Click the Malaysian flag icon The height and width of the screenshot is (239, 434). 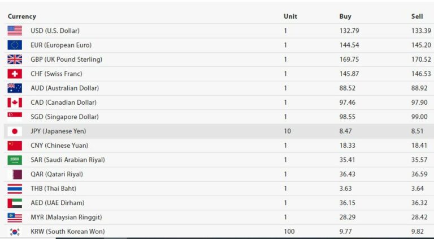15,217
